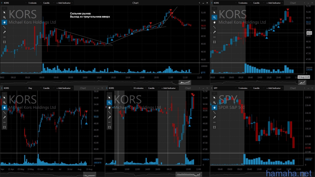Select hand pan tool in Day KORS chart
315x177 pixels.
click(x=4, y=108)
